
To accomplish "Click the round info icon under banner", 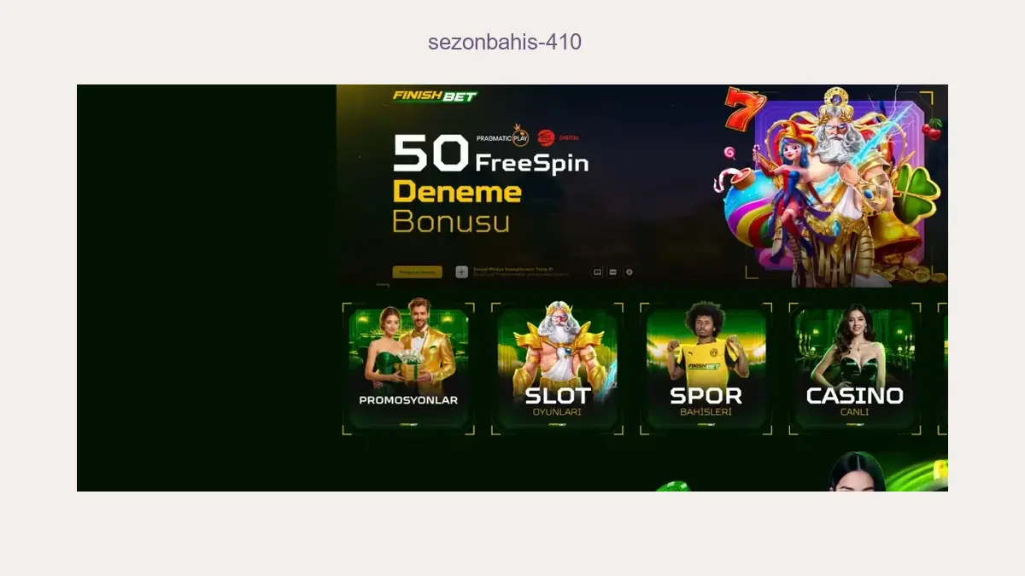I will pyautogui.click(x=630, y=272).
